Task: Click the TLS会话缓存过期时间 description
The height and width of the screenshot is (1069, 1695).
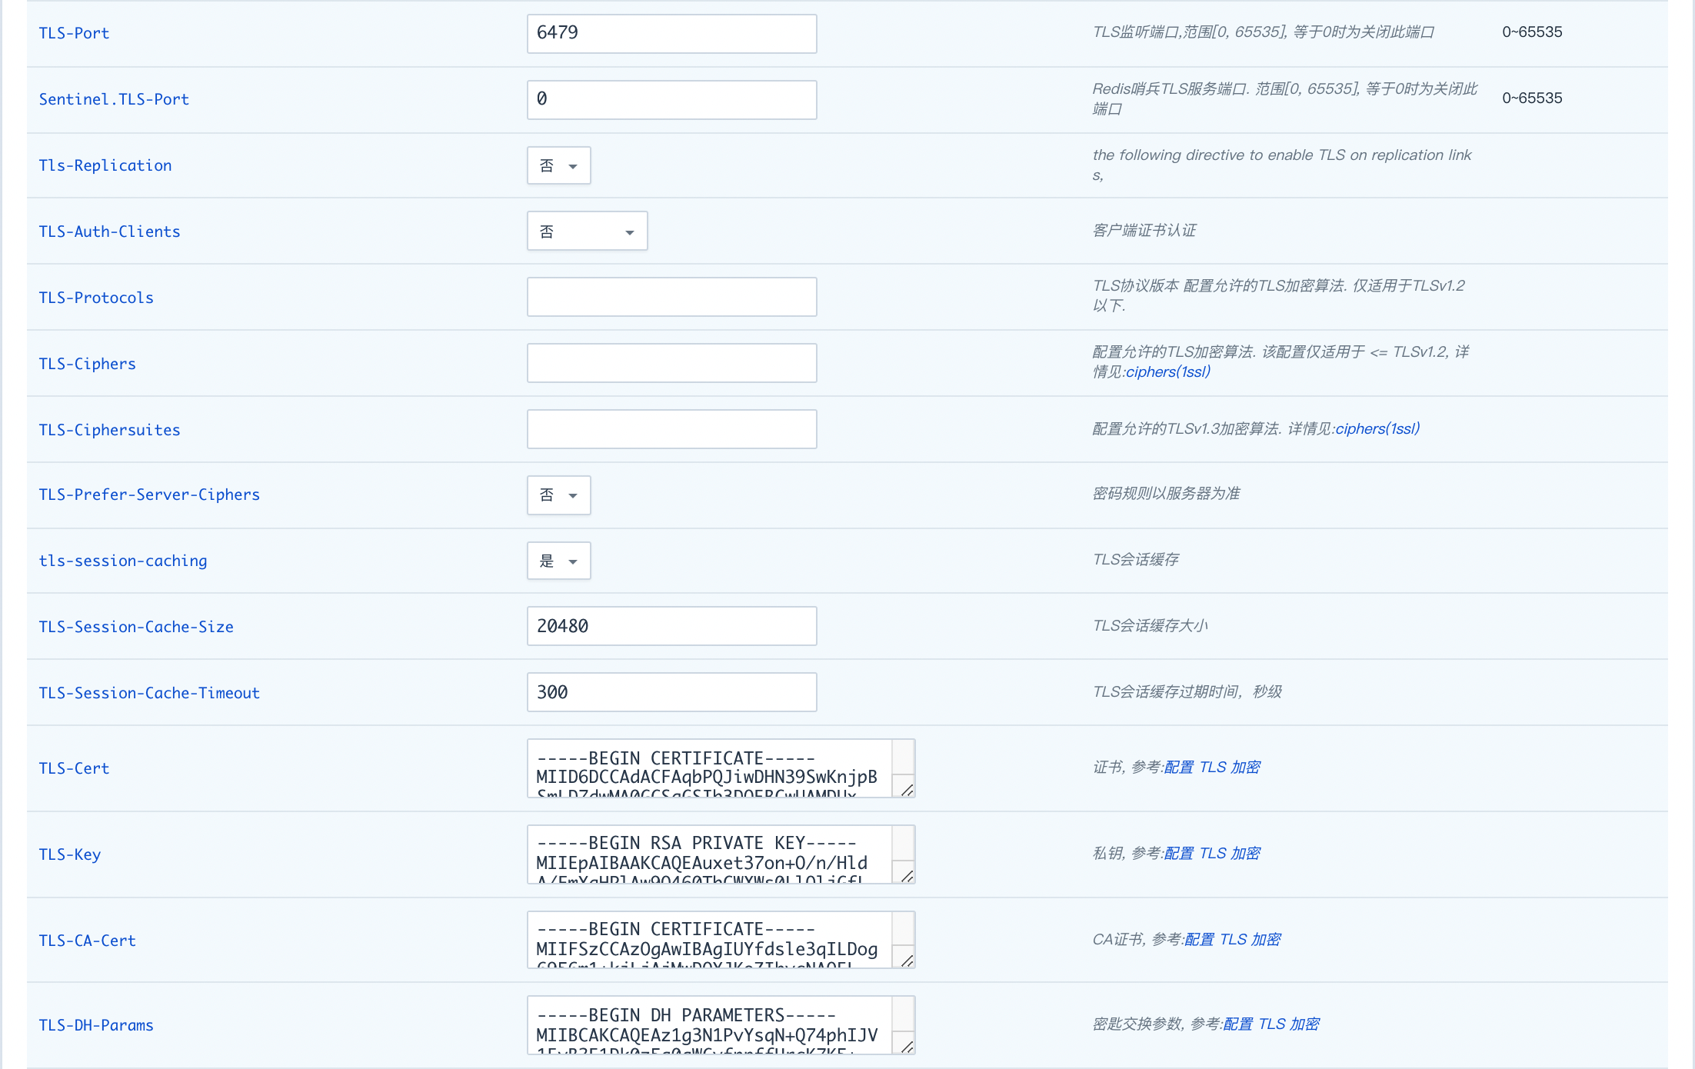Action: point(1187,692)
